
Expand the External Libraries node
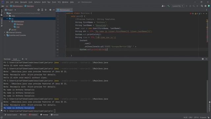click(x=4, y=32)
